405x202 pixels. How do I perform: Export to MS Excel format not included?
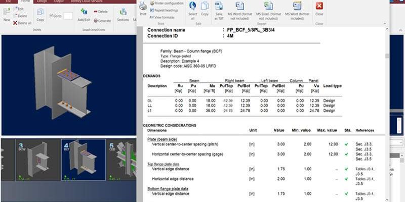pos(269,10)
